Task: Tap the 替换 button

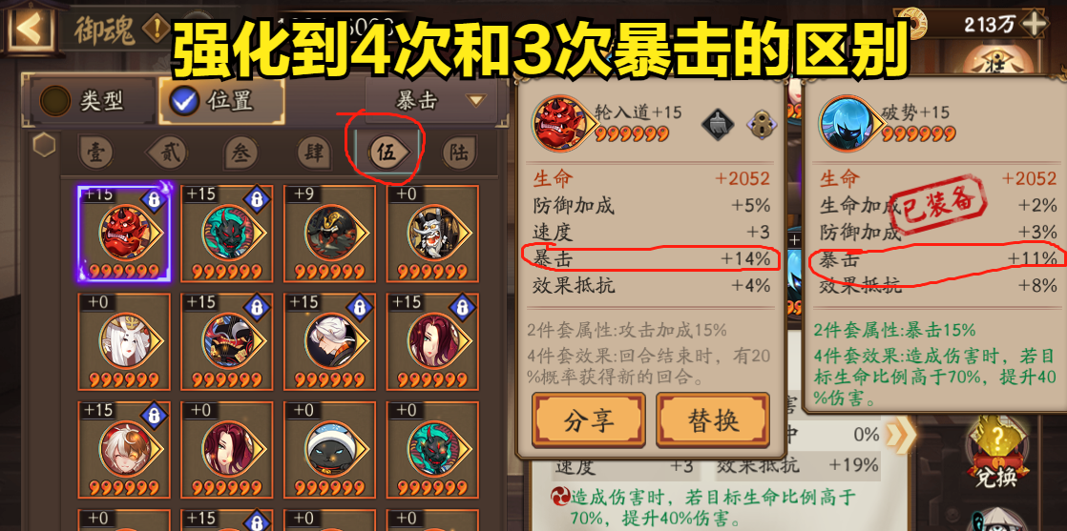Action: tap(713, 420)
